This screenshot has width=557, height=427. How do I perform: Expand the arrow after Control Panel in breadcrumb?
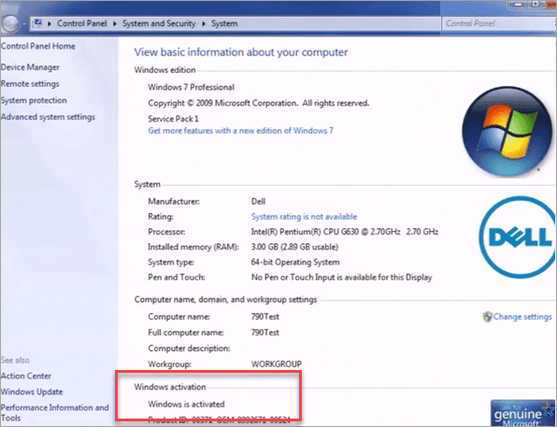[115, 23]
